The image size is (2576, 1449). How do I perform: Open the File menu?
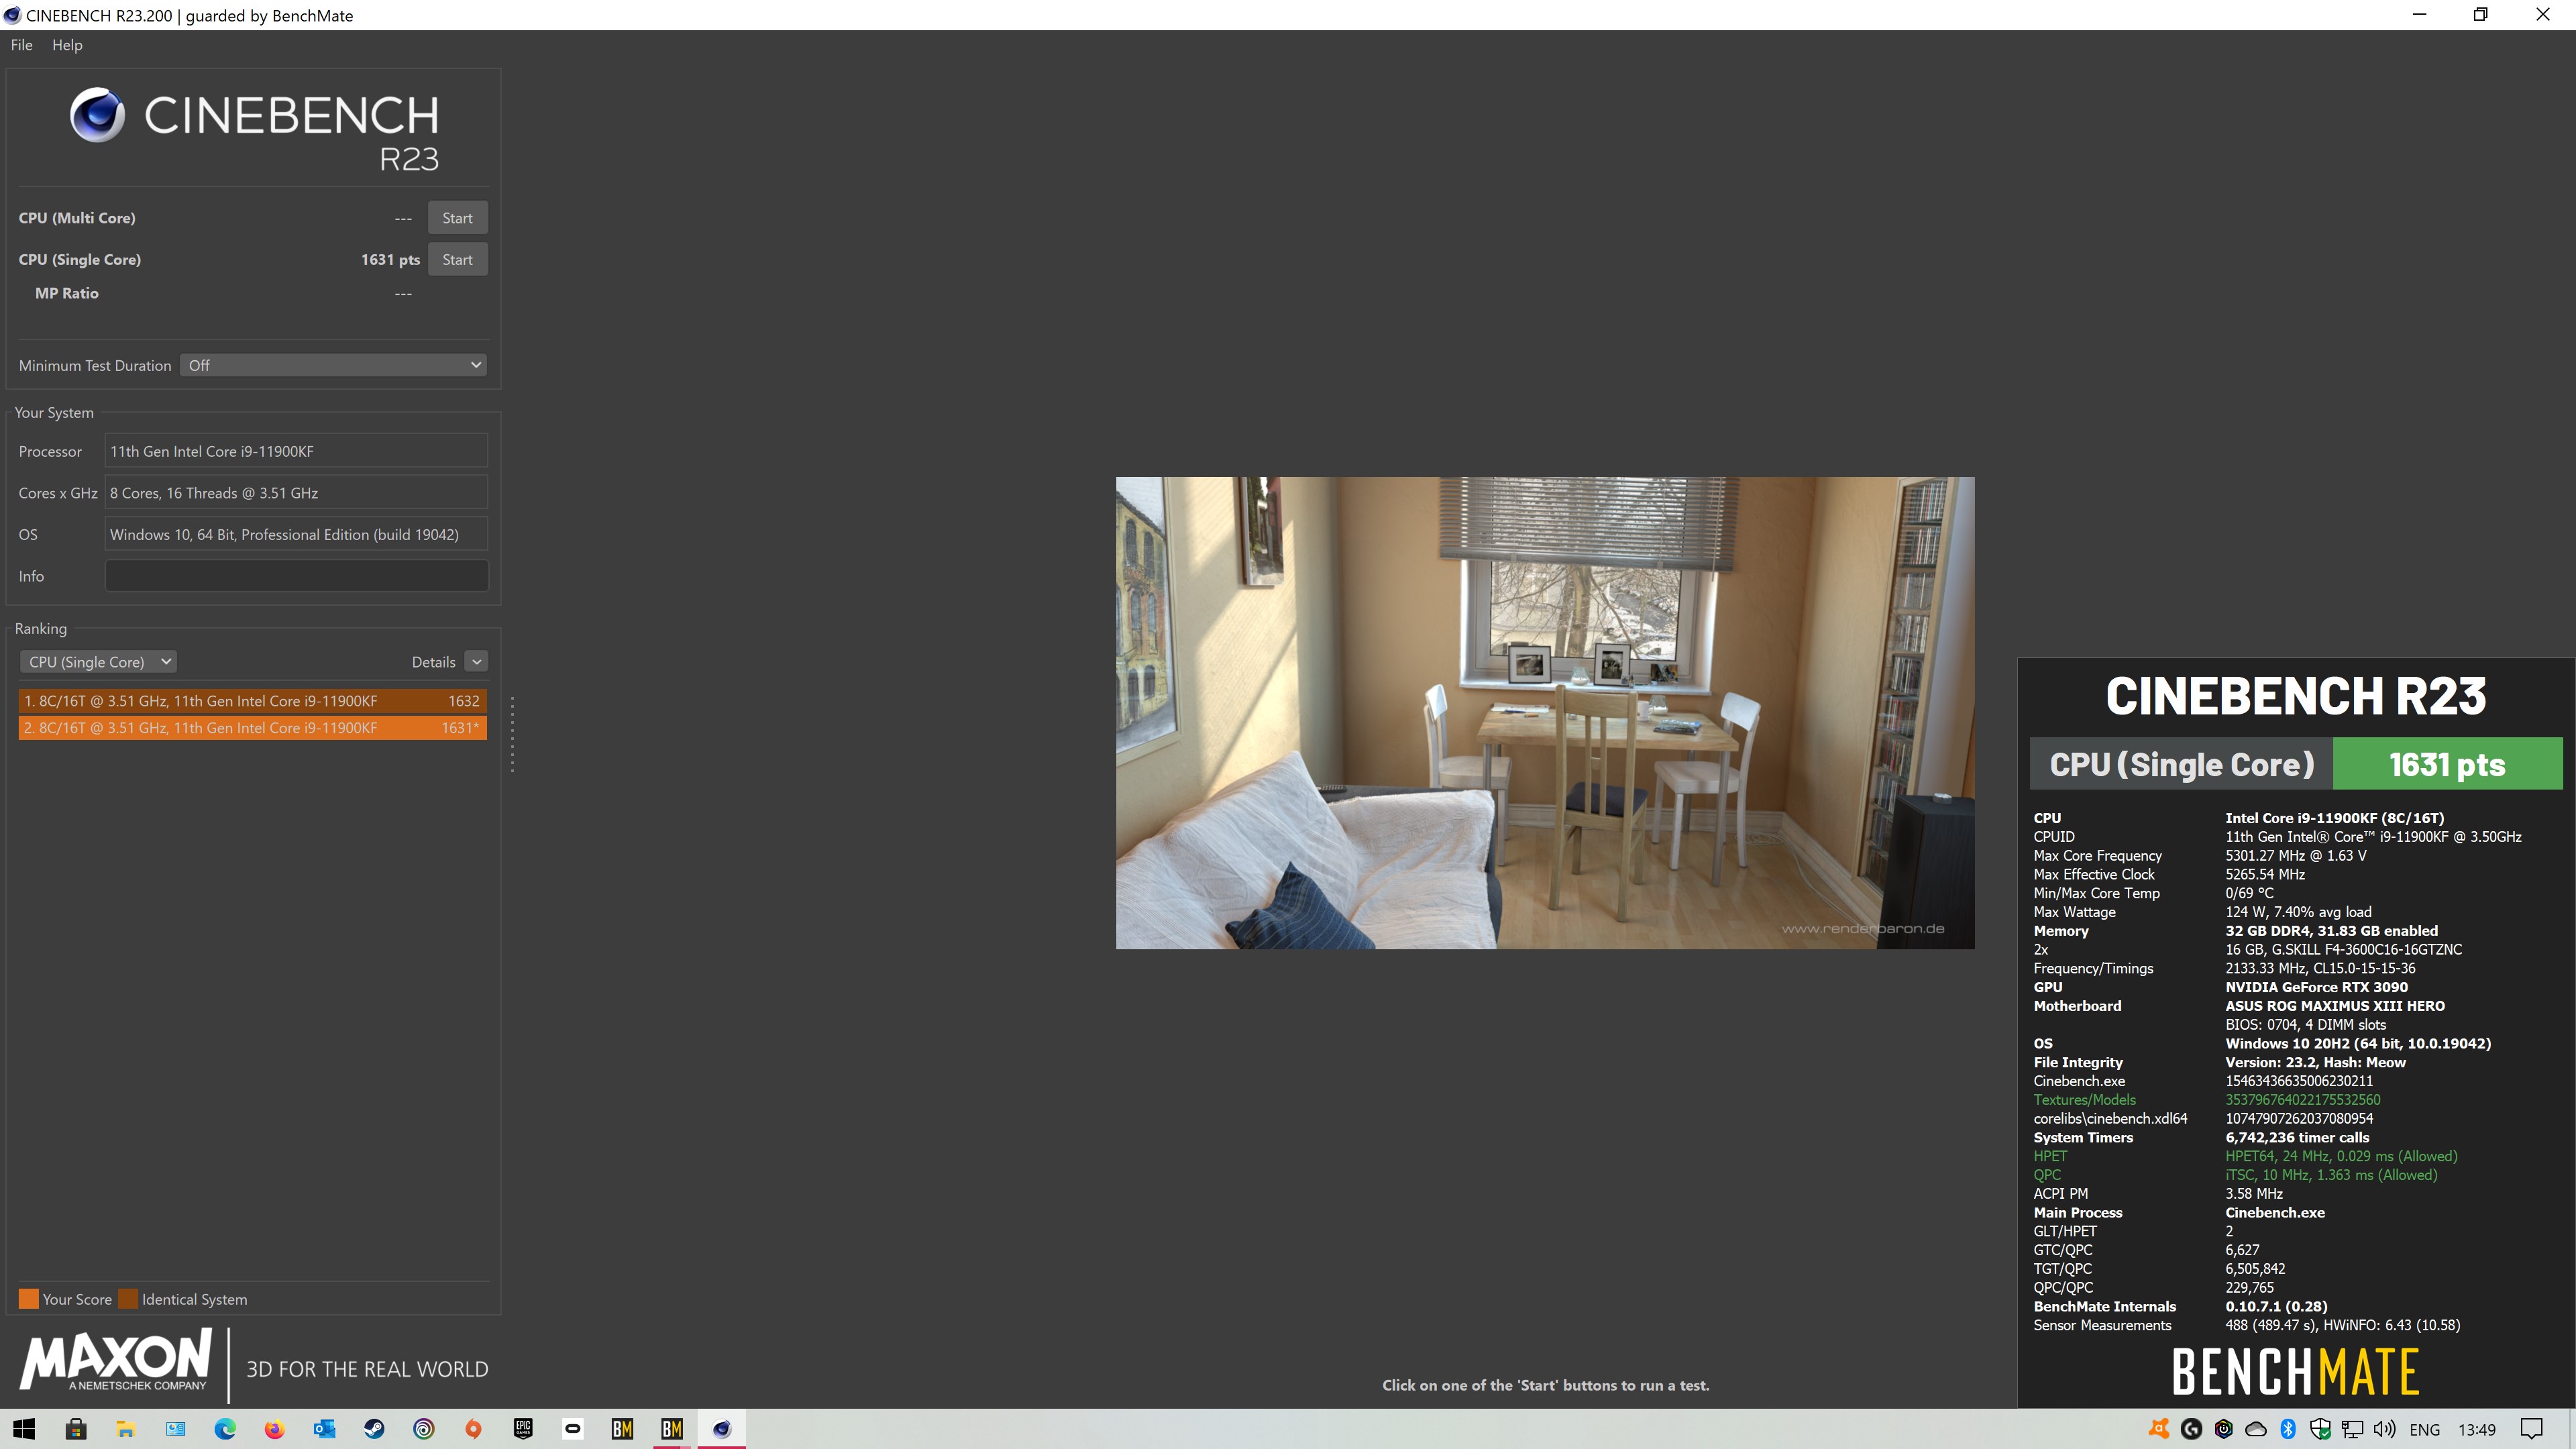[21, 45]
